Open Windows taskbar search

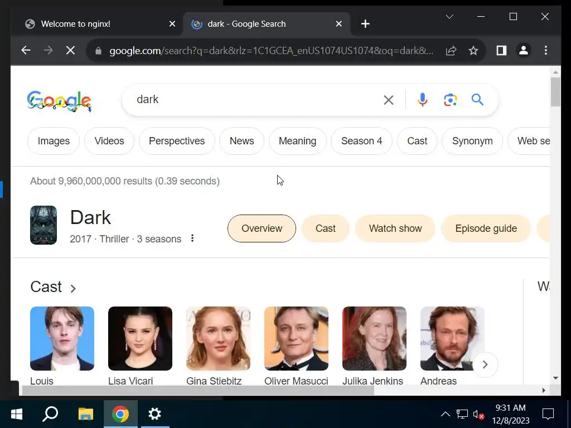pyautogui.click(x=50, y=414)
